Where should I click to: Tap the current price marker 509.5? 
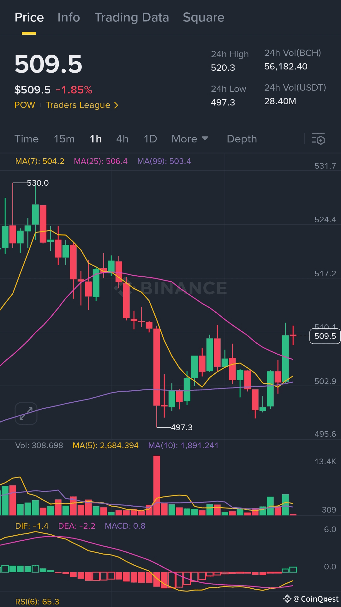click(325, 336)
